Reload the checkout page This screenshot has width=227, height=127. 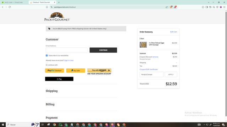click(x=10, y=7)
